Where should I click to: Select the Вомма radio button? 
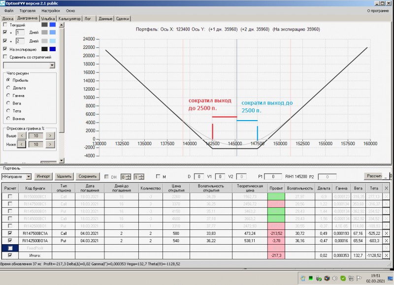point(8,118)
